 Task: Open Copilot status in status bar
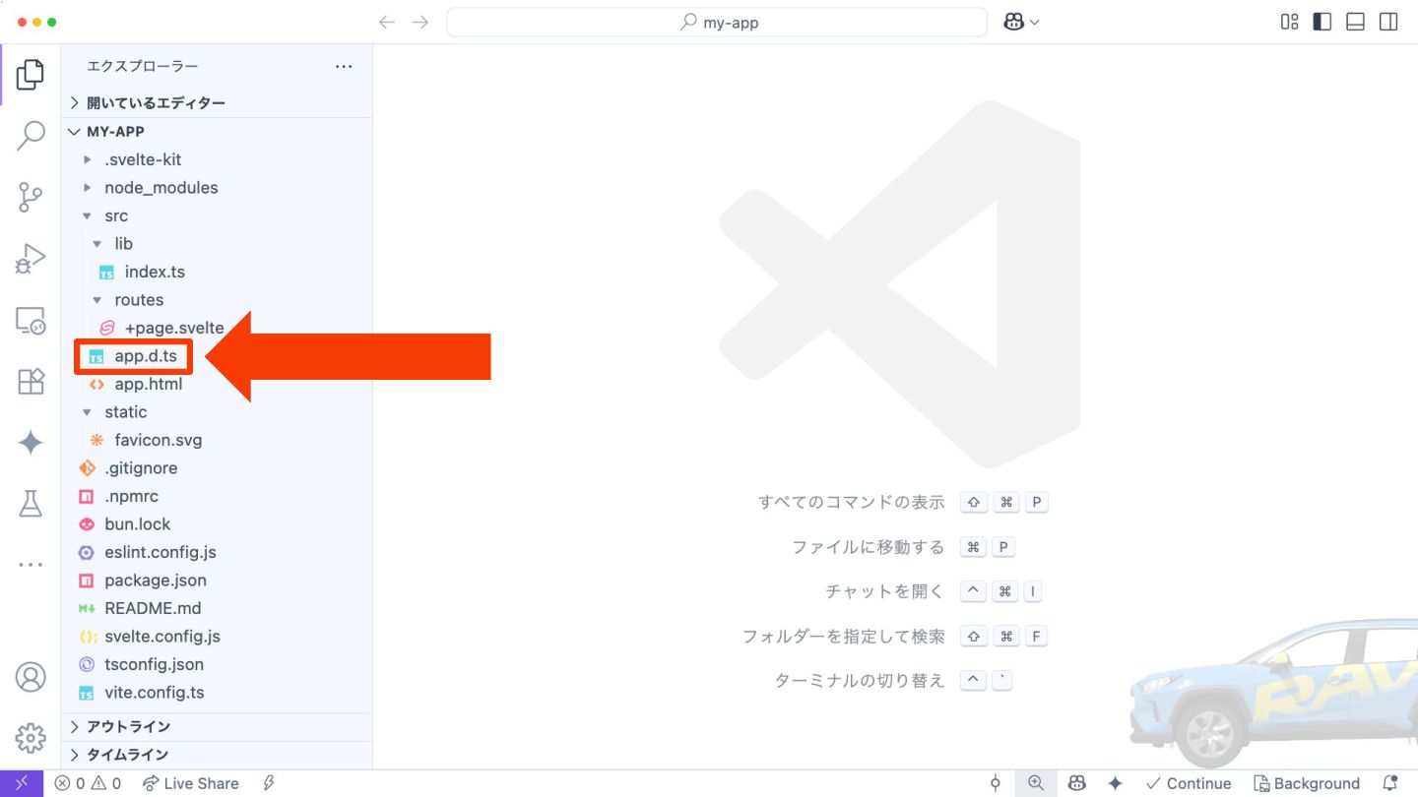pyautogui.click(x=1077, y=783)
